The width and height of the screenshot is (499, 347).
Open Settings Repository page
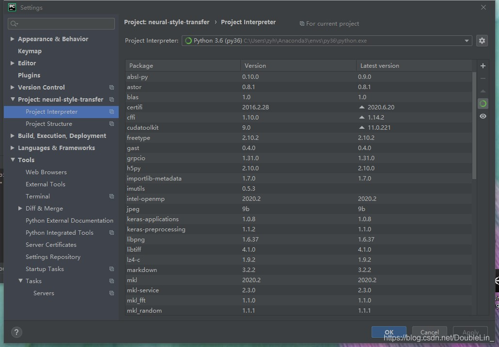[x=53, y=257]
